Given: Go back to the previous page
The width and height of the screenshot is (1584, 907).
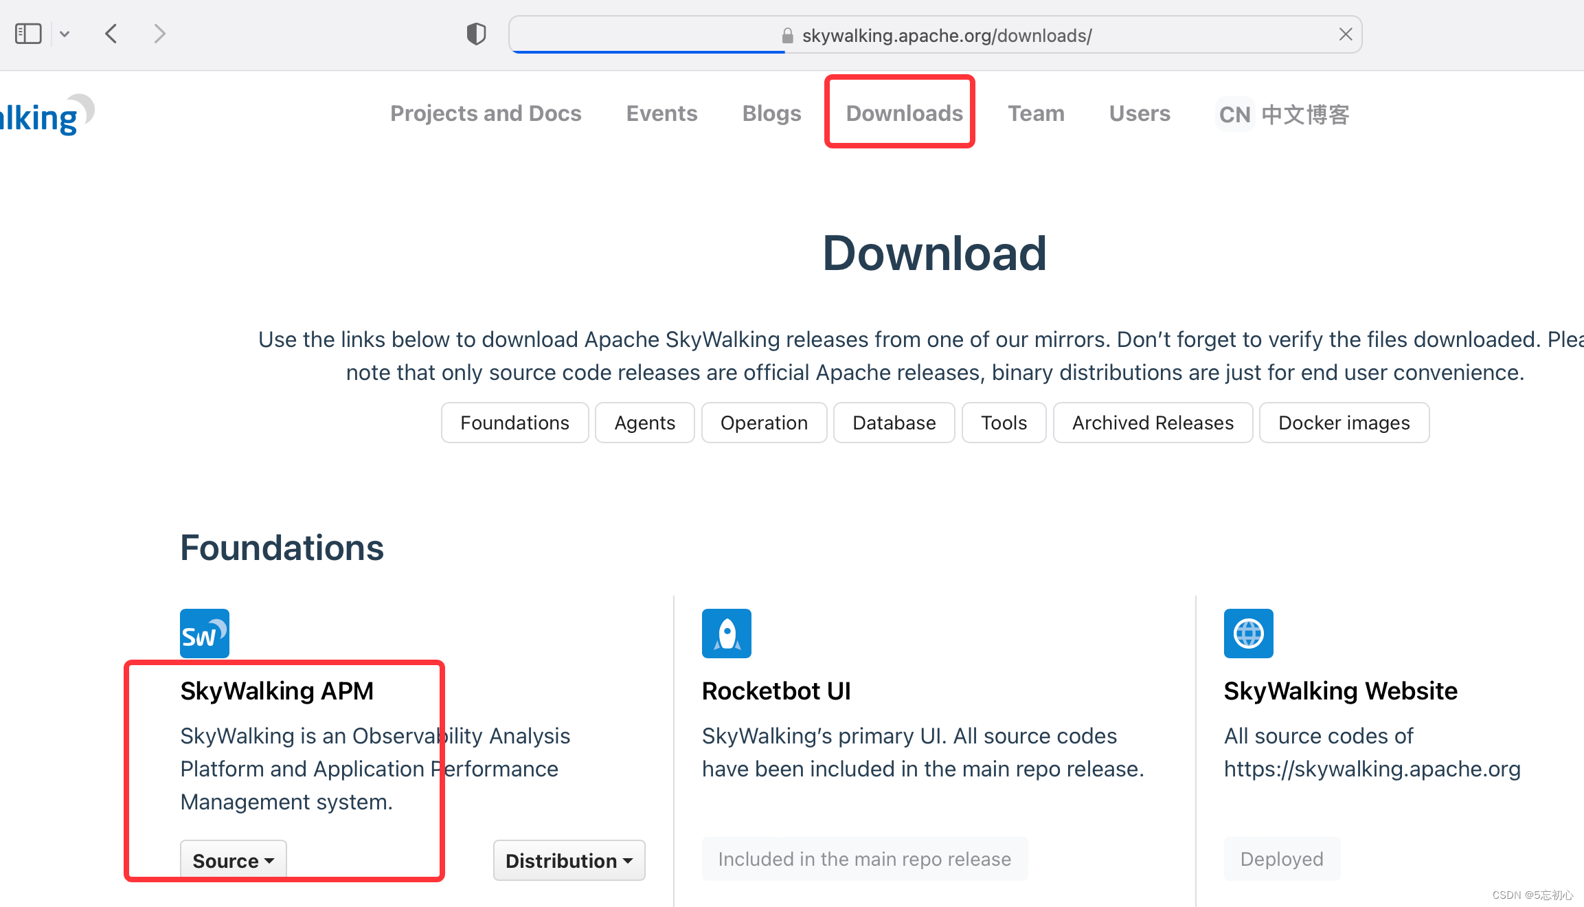Looking at the screenshot, I should 111,34.
